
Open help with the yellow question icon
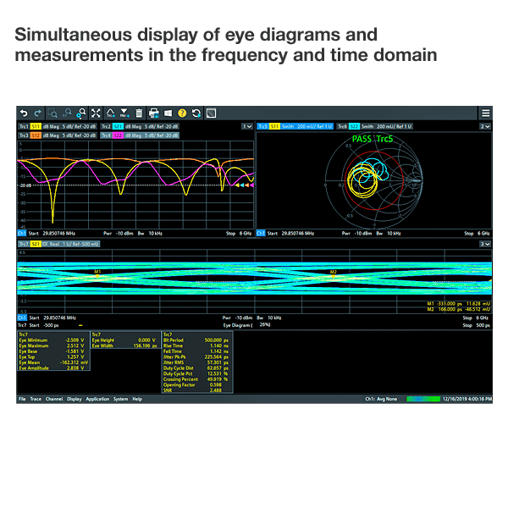pos(182,113)
